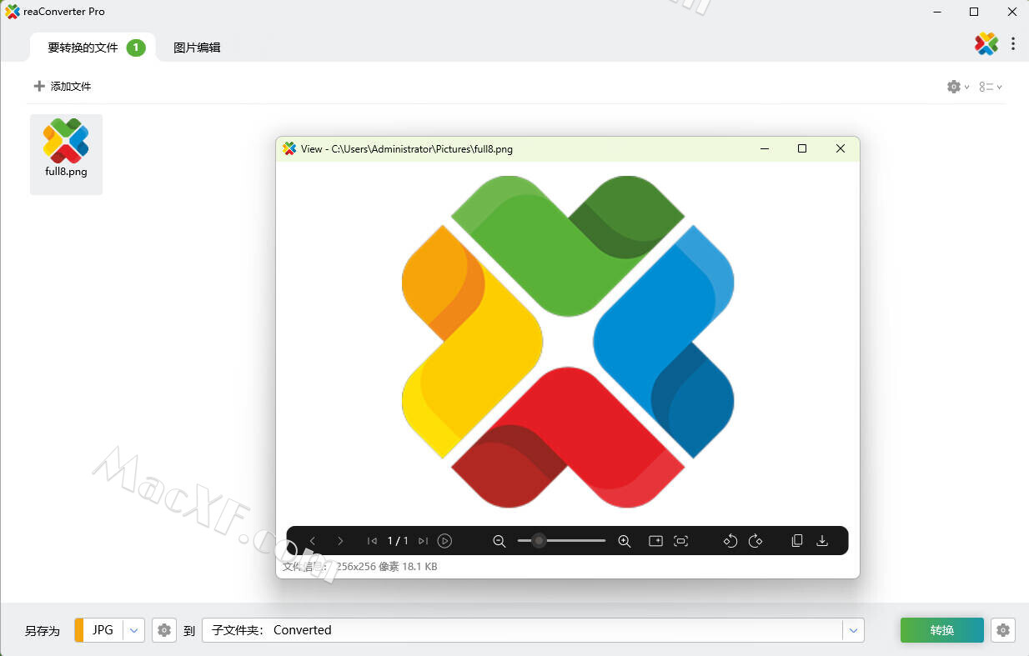Viewport: 1029px width, 656px height.
Task: Click the 添加文件 button
Action: click(x=63, y=86)
